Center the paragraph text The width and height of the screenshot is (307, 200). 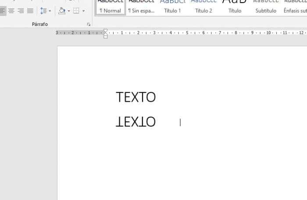tap(11, 11)
